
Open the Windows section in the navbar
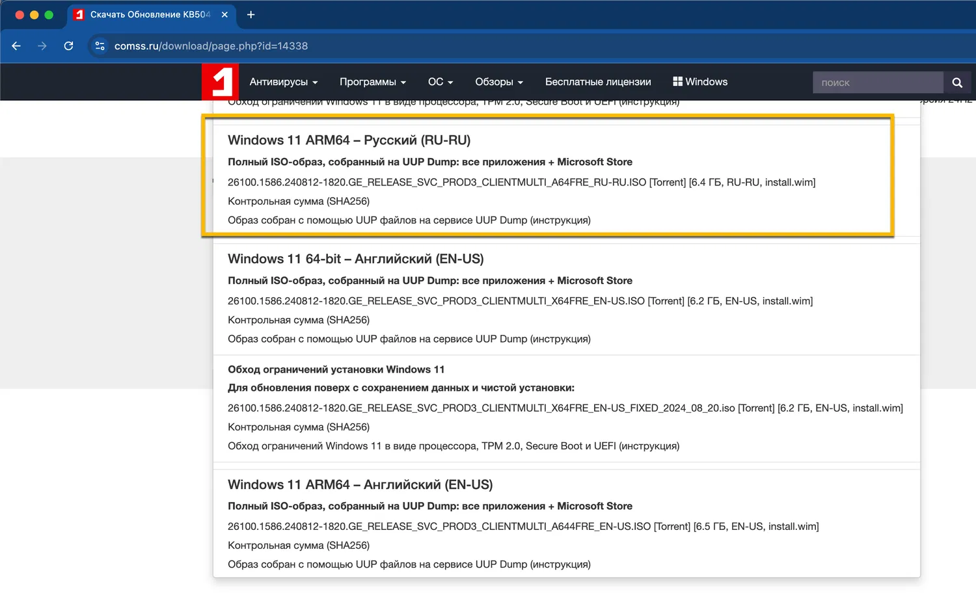700,82
